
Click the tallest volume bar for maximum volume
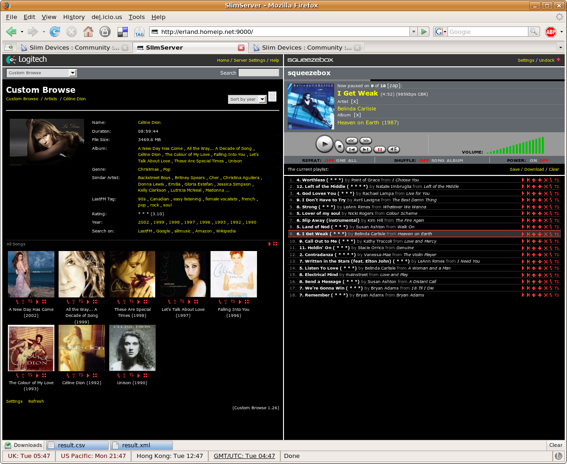pos(542,145)
